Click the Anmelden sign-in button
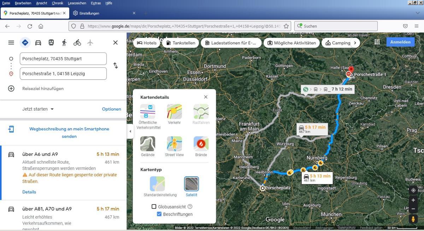 (400, 42)
